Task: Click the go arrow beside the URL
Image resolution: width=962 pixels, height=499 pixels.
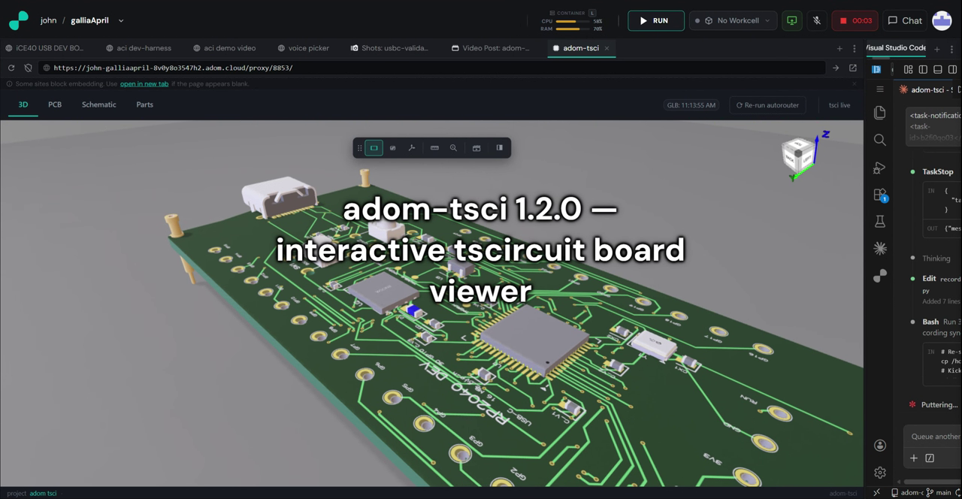Action: click(836, 68)
